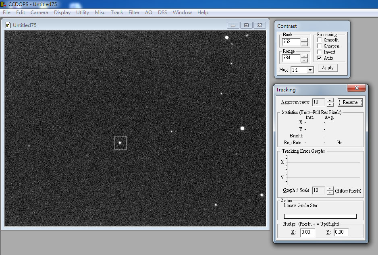Viewport: 378px width, 255px height.
Task: Decrease Graph Scale with the down arrow
Action: 330,193
